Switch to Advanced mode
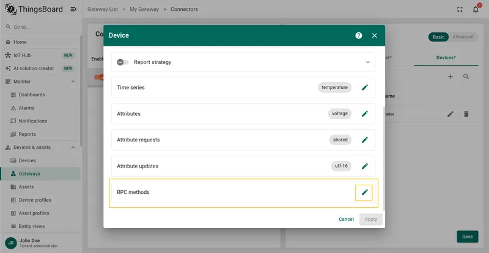Image resolution: width=489 pixels, height=253 pixels. click(463, 37)
